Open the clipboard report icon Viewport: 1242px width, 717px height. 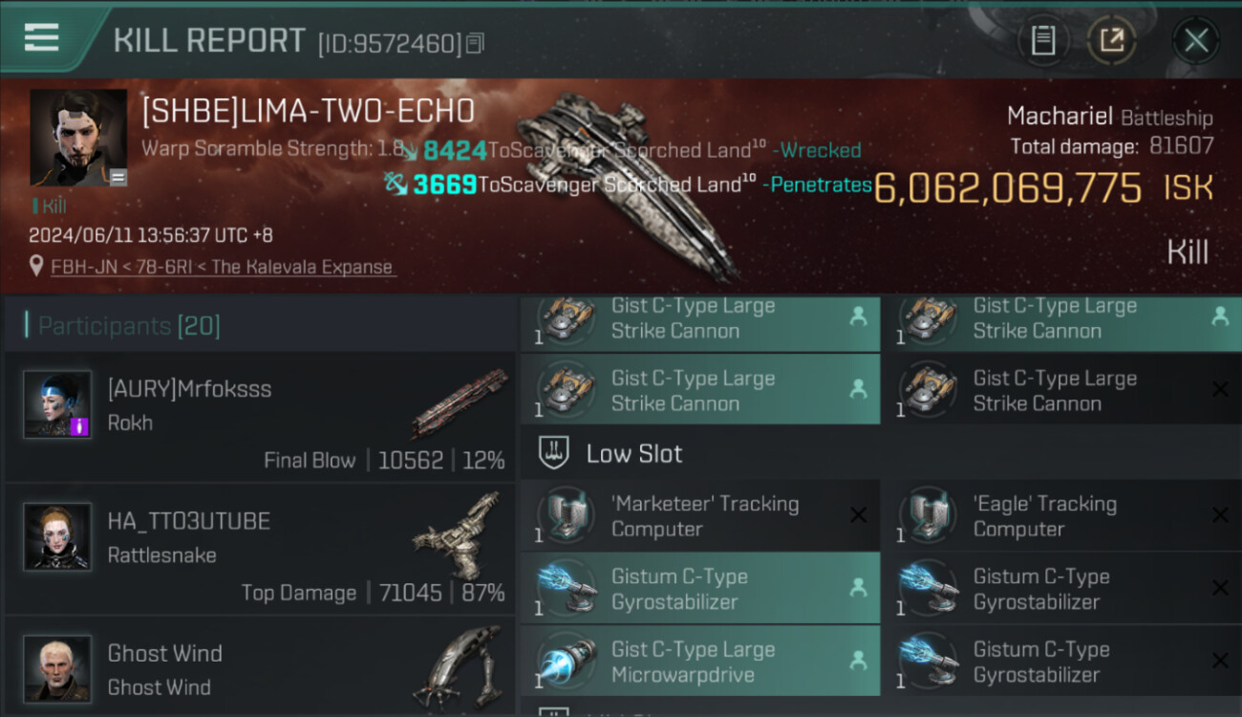click(x=1043, y=40)
